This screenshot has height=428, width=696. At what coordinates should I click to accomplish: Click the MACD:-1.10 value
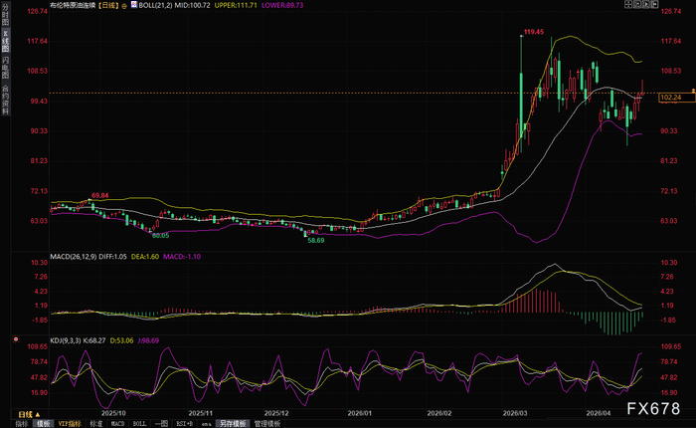(182, 257)
